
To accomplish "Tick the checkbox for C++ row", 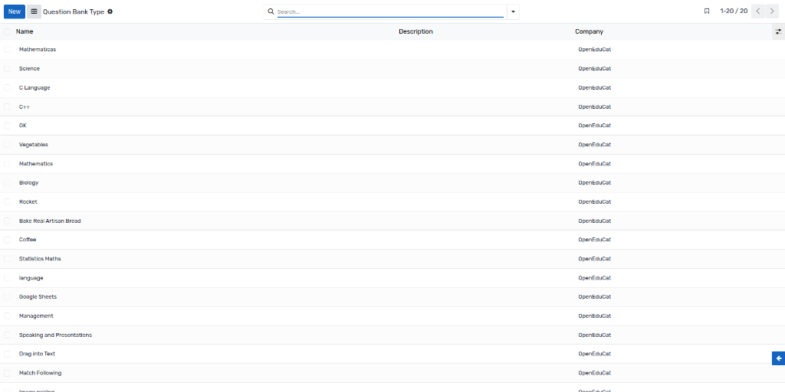I will click(7, 106).
